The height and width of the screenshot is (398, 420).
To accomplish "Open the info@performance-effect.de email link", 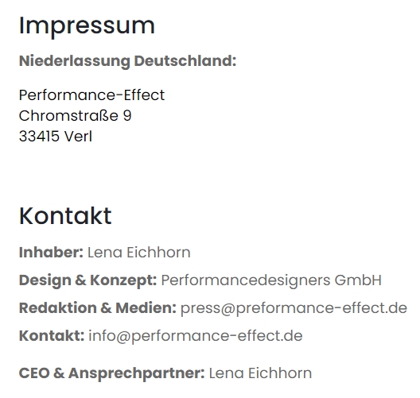I will pyautogui.click(x=196, y=336).
